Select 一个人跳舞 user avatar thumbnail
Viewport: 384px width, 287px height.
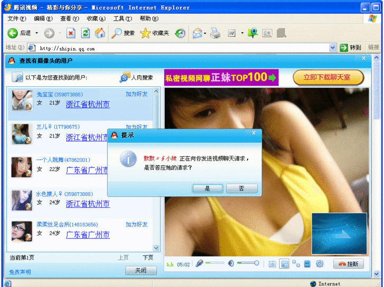click(22, 167)
